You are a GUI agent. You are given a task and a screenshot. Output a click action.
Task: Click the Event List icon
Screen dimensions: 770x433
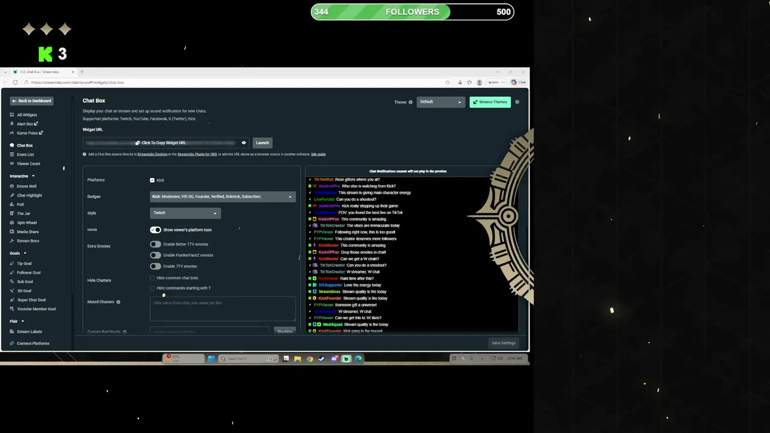click(x=11, y=155)
